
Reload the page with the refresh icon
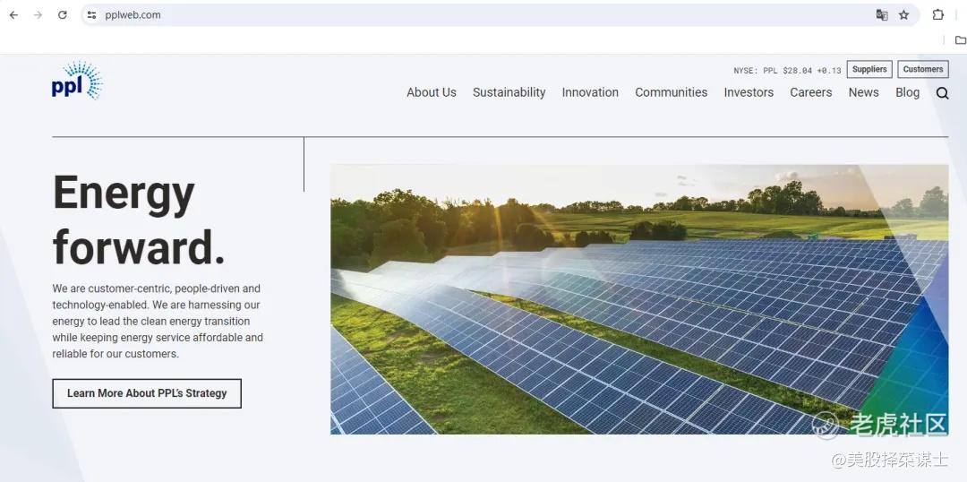(x=63, y=15)
